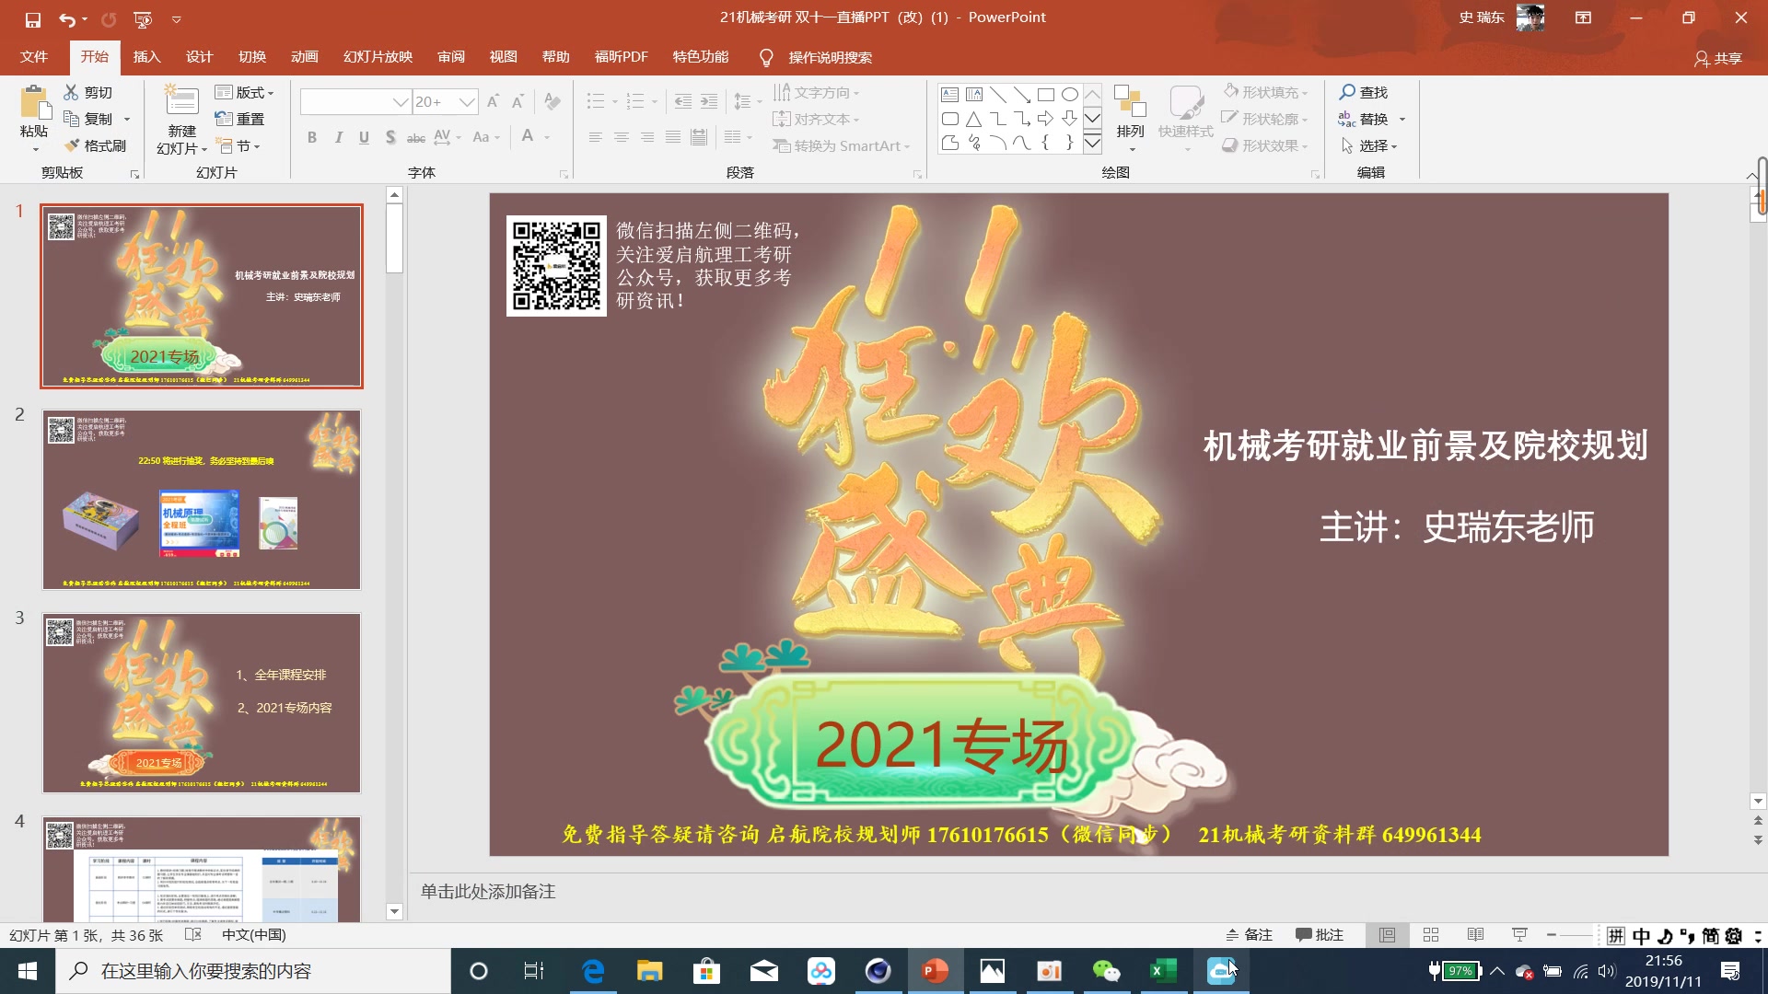Expand the font name dropdown
Viewport: 1768px width, 994px height.
399,102
